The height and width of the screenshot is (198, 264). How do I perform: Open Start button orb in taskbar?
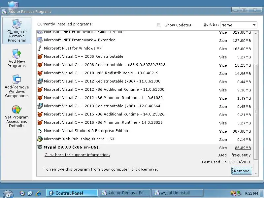(8, 194)
